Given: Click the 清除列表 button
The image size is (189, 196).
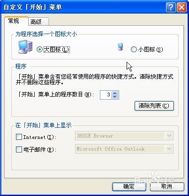Looking at the screenshot, I should coord(154,106).
